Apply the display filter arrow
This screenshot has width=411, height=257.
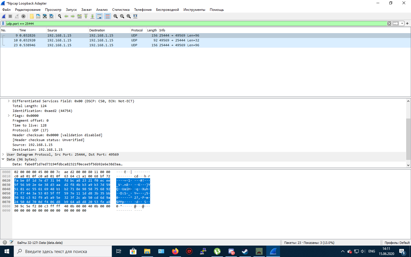(x=396, y=23)
